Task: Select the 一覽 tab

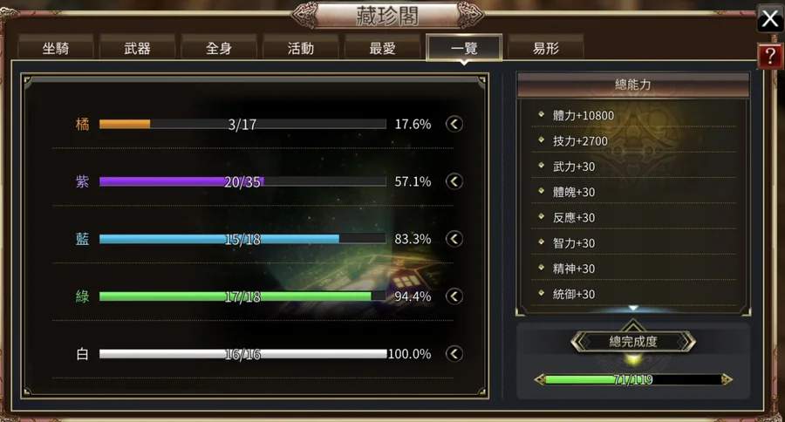Action: (464, 48)
